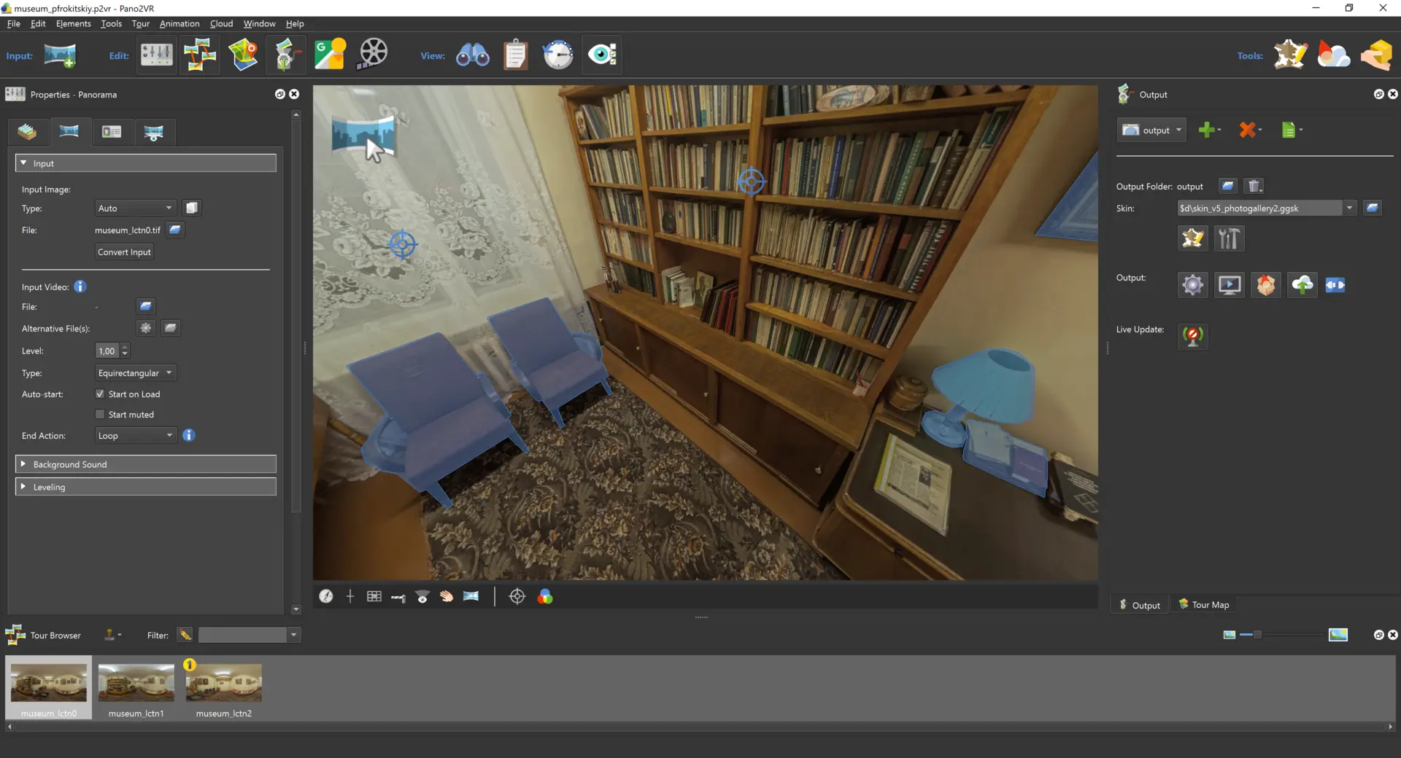Screen dimensions: 1401x758
Task: Open the Skin Editor from the Tools toolbar
Action: tap(1290, 55)
